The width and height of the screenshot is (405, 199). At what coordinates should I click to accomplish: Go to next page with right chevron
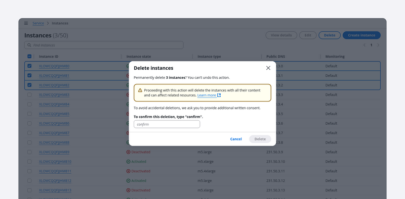(x=378, y=45)
